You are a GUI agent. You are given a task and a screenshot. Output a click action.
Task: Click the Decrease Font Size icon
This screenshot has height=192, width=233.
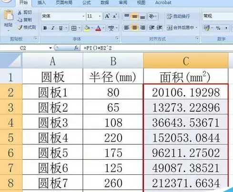pos(115,16)
